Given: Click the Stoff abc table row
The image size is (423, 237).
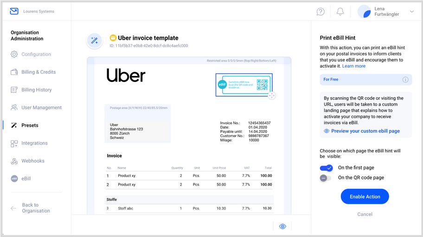Looking at the screenshot, I should click(190, 208).
